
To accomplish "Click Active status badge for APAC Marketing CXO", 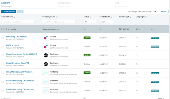I will pos(87,73).
